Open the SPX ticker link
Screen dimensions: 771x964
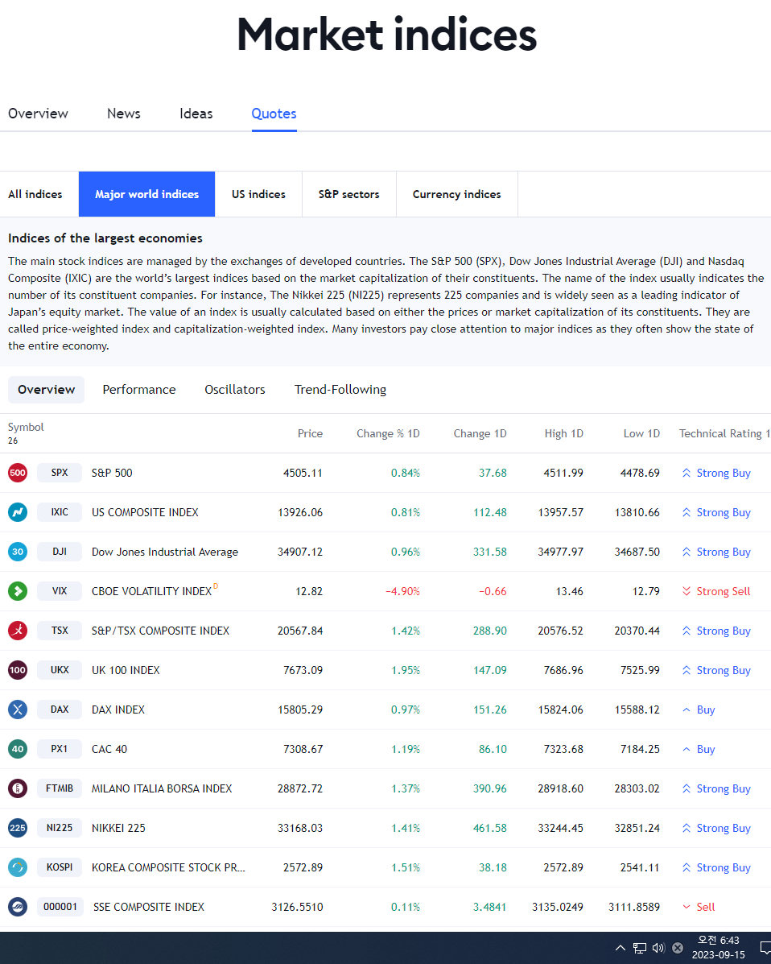pyautogui.click(x=60, y=473)
